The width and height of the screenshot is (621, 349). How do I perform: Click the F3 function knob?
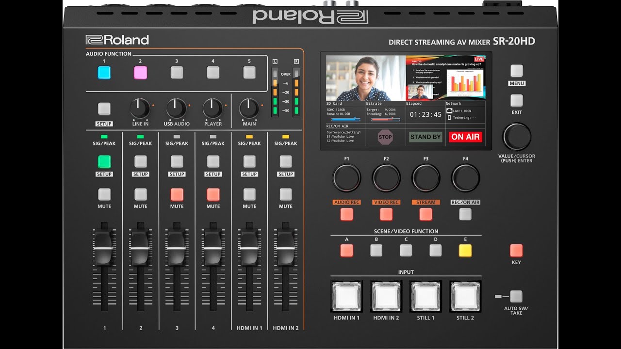click(x=426, y=178)
